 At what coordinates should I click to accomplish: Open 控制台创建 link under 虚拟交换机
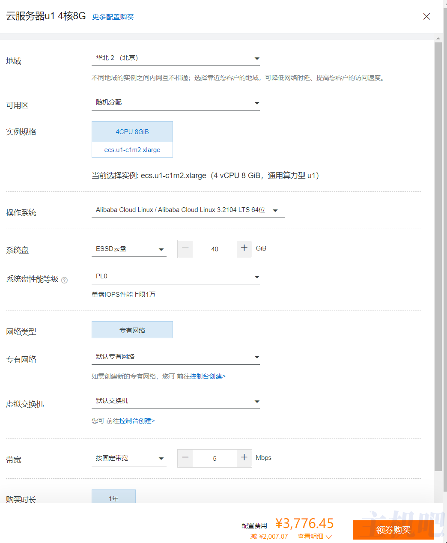[x=137, y=421]
